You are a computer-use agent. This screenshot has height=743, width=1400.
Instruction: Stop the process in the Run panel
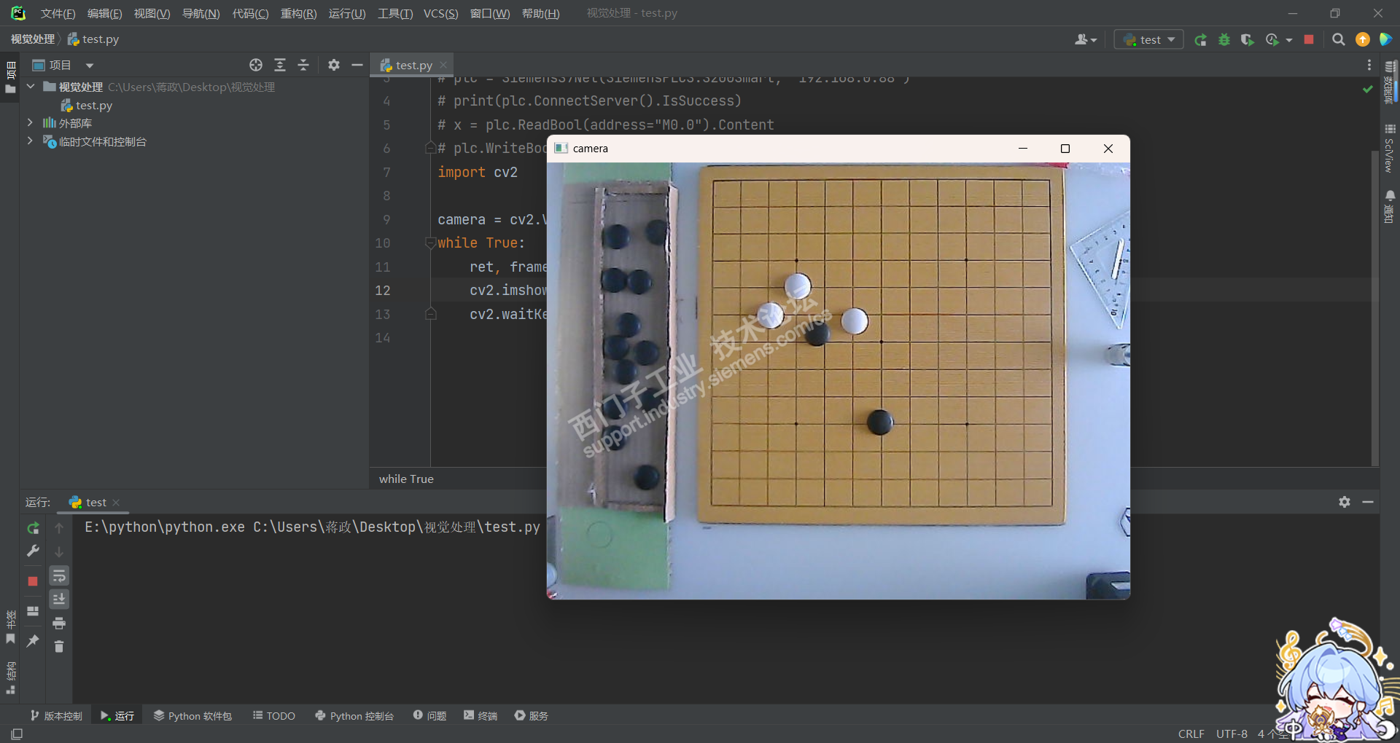[33, 581]
